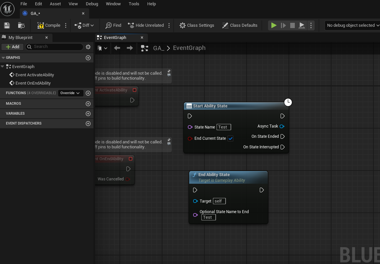Close the GA_* asset tab
380x264 pixels.
click(83, 13)
